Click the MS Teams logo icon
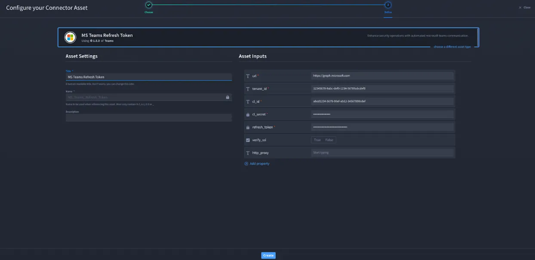 pyautogui.click(x=70, y=37)
